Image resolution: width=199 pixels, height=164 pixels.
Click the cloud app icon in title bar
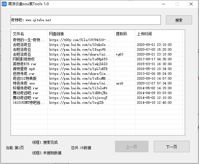pyautogui.click(x=4, y=4)
